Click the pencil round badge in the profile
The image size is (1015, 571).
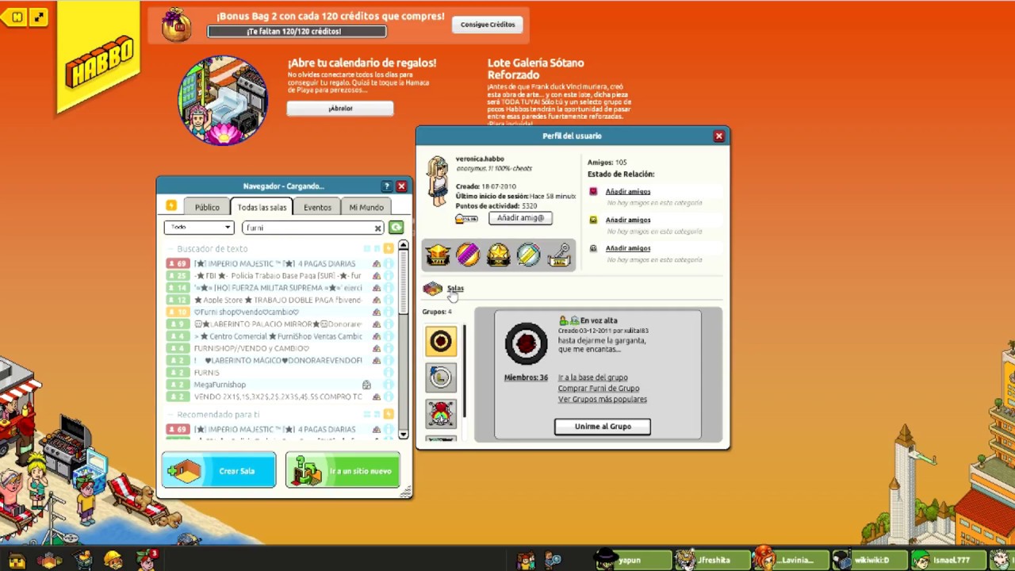(x=528, y=255)
